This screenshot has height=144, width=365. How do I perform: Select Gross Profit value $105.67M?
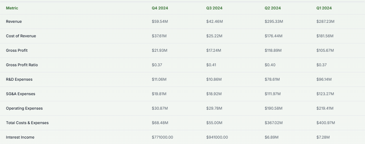[325, 50]
